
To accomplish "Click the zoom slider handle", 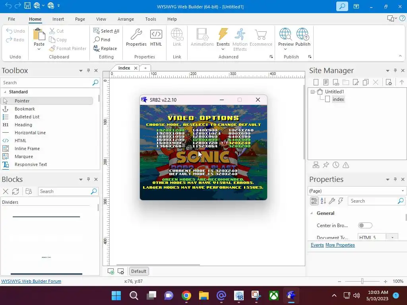I will click(x=362, y=281).
